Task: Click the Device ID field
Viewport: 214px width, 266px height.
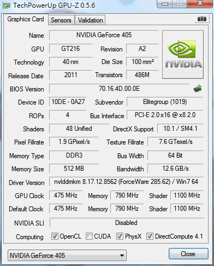Action: click(68, 102)
